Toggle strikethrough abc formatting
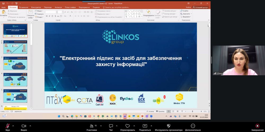The width and height of the screenshot is (265, 132). (58, 16)
